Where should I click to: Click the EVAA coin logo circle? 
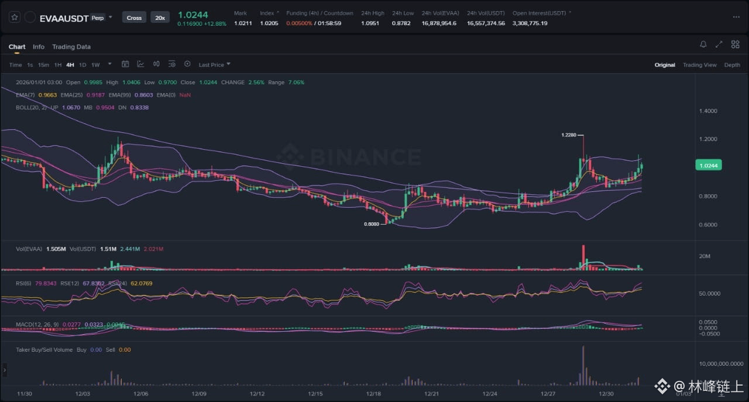pyautogui.click(x=30, y=18)
